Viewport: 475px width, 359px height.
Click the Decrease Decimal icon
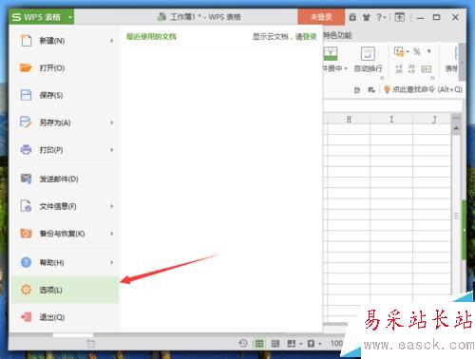click(x=411, y=69)
